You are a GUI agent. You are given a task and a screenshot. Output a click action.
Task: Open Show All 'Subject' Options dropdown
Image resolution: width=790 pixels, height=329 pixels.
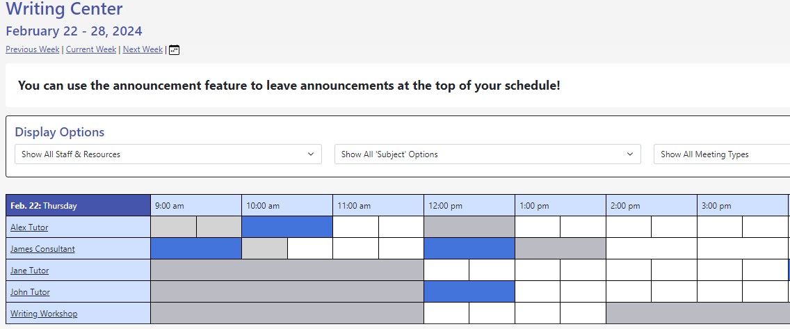coord(487,154)
